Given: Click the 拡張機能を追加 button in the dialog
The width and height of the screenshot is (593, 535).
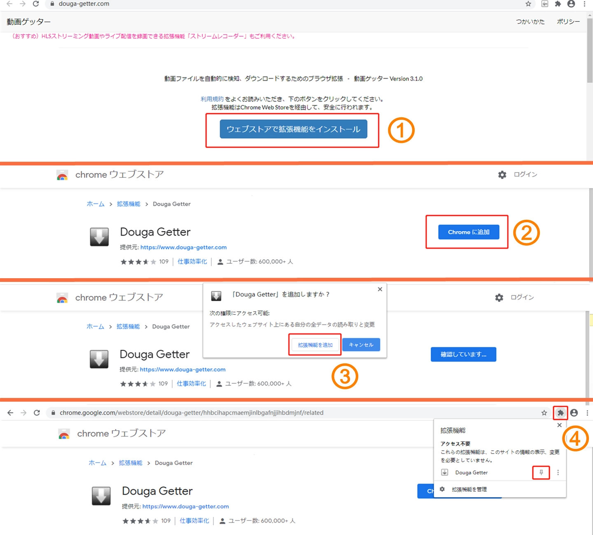Looking at the screenshot, I should coord(315,344).
